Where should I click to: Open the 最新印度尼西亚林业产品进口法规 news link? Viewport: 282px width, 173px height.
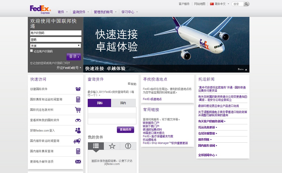pyautogui.click(x=219, y=106)
